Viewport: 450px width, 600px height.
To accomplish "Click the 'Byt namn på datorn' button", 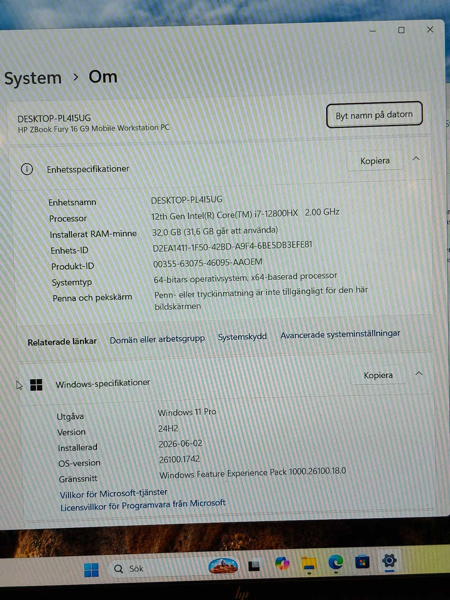I will pyautogui.click(x=374, y=115).
